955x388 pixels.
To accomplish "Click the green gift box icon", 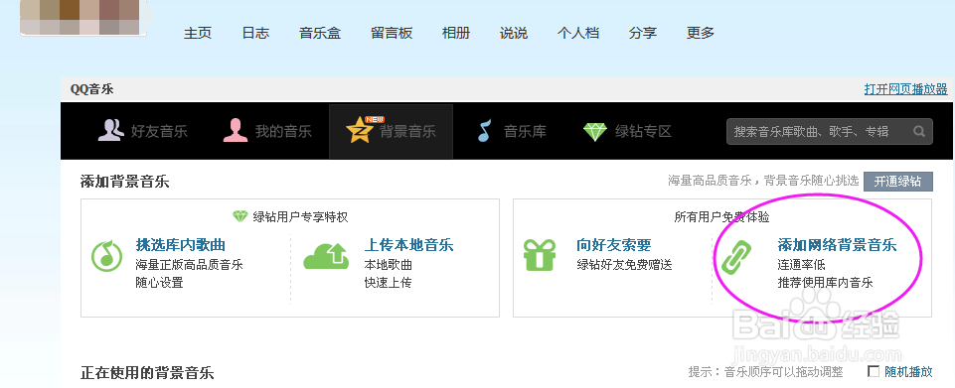I will tap(540, 255).
